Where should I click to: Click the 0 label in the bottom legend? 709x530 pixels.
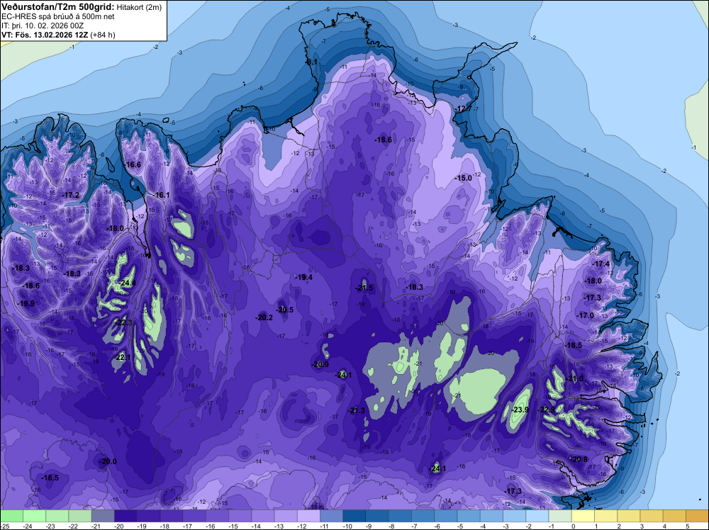click(x=572, y=526)
